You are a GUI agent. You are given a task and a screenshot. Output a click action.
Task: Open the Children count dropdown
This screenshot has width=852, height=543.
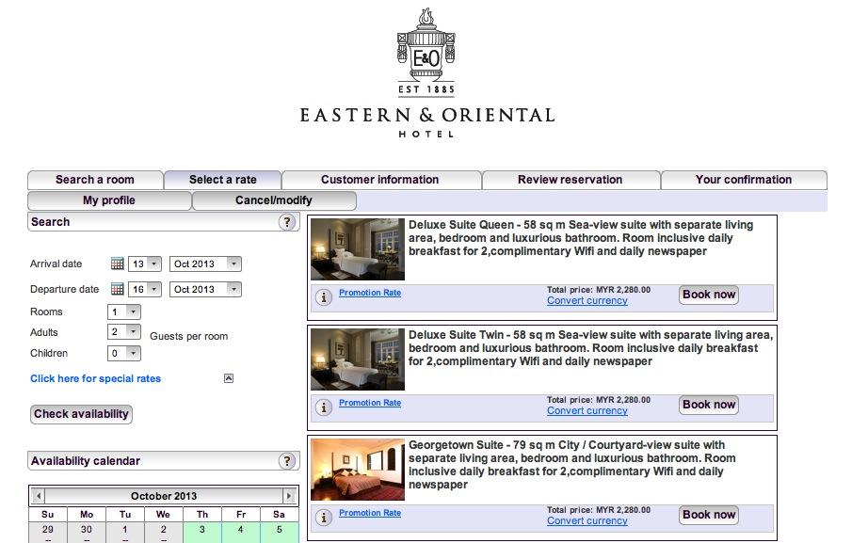coord(124,354)
